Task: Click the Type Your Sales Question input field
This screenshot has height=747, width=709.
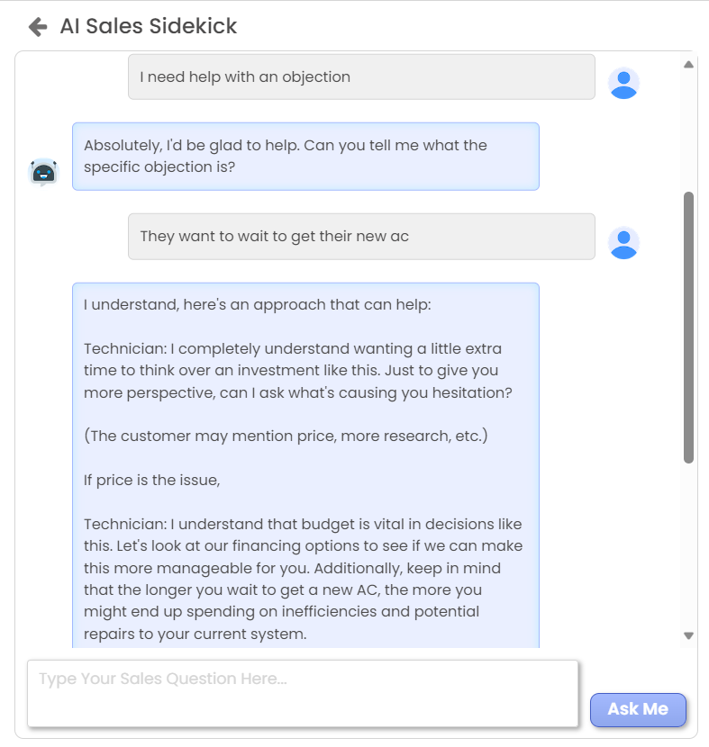Action: point(302,693)
